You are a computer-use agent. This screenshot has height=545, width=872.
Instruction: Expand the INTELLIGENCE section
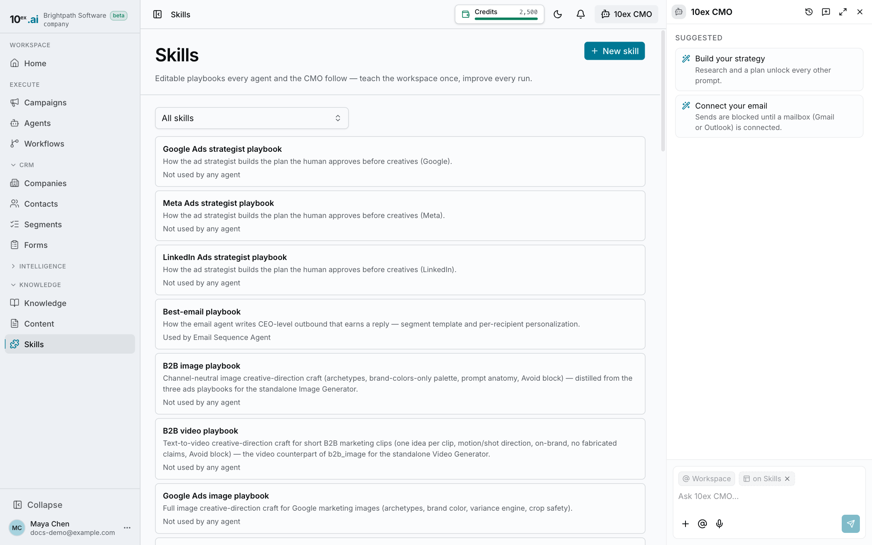pos(38,266)
